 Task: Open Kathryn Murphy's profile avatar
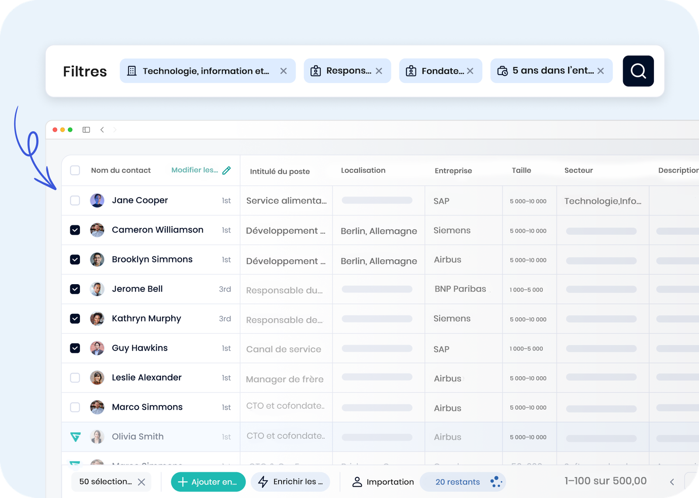pos(97,319)
